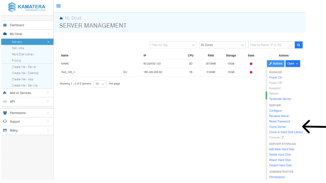Viewport: 326px width, 183px height.
Task: Click the hamburger menu icon
Action: click(x=58, y=6)
